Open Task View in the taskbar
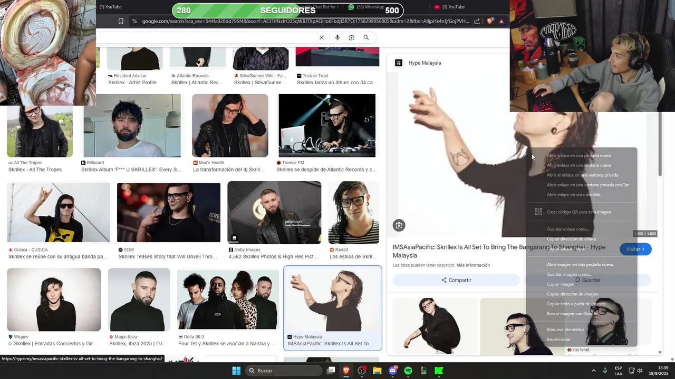 point(331,371)
